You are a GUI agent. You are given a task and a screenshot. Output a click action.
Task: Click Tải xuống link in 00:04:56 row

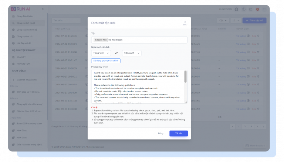point(241,101)
